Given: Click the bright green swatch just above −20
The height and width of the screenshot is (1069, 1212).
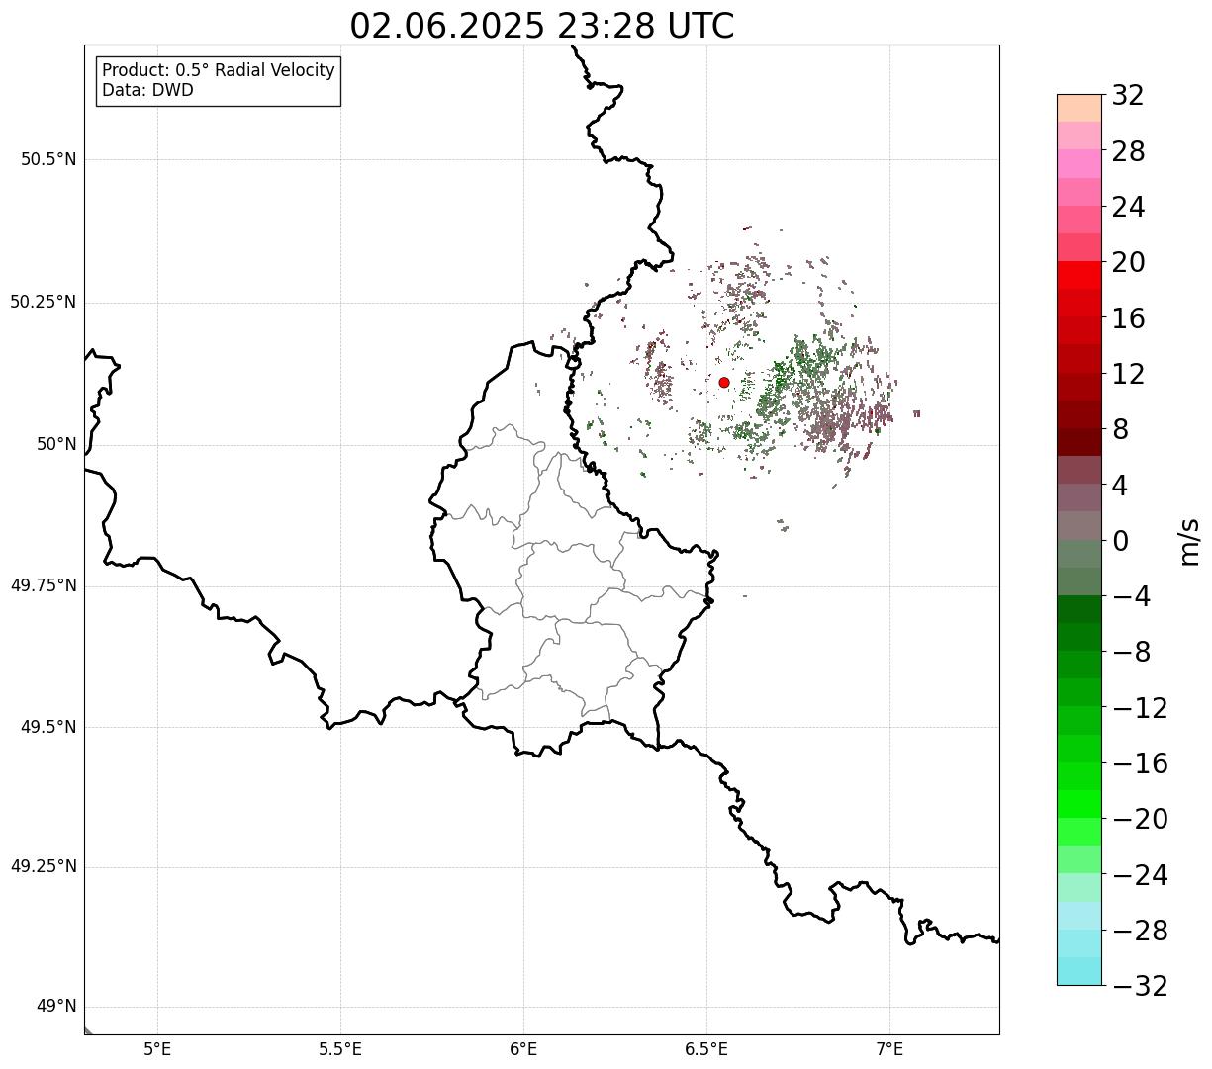Looking at the screenshot, I should point(1079,804).
